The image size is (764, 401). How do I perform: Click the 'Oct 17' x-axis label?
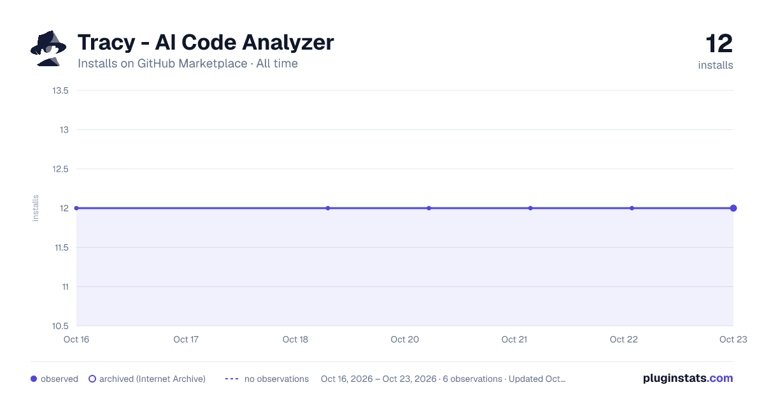[x=186, y=339]
